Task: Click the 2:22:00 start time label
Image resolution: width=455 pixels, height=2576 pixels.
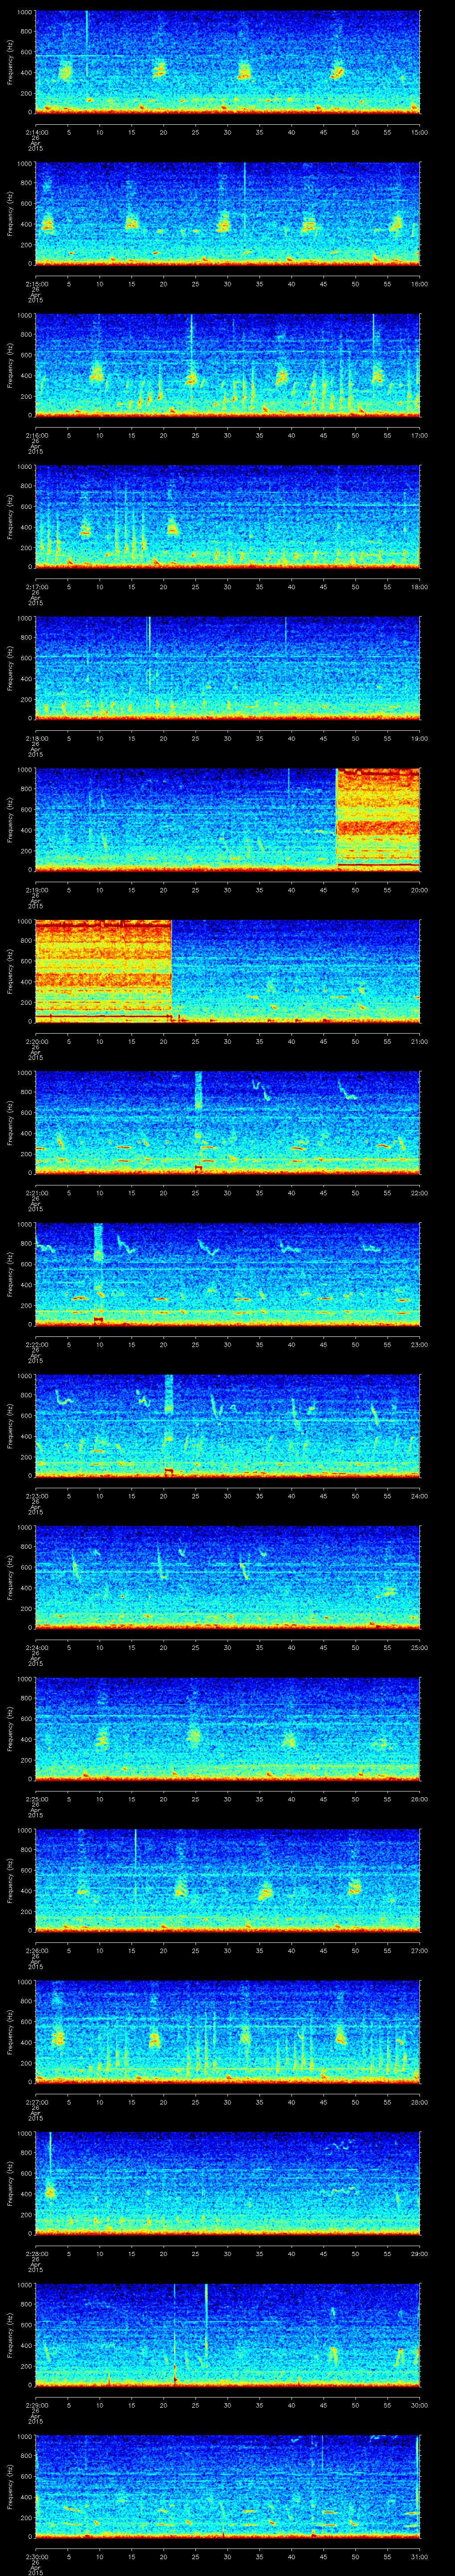Action: pos(36,1345)
